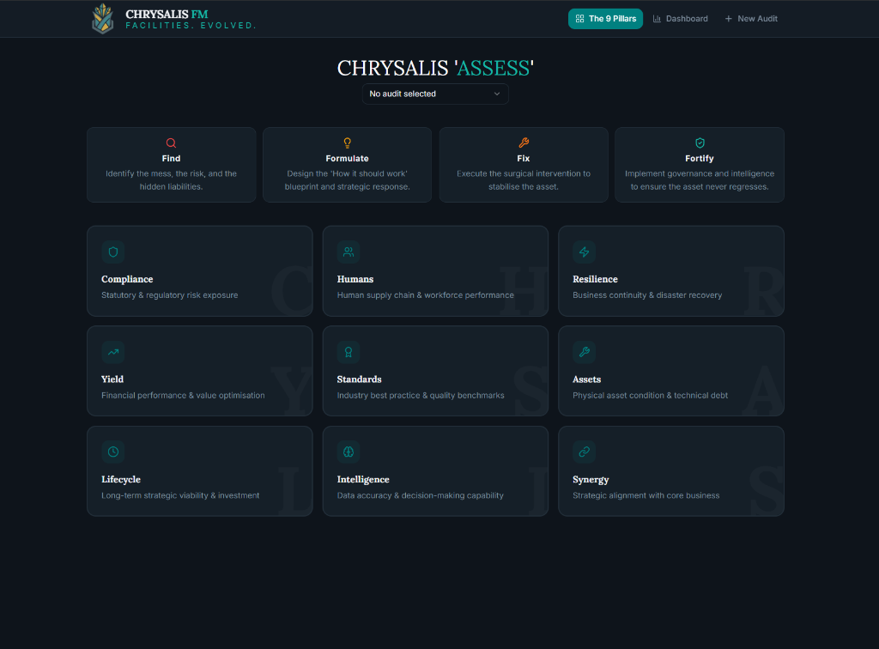Click the chain link icon in Synergy card

584,452
